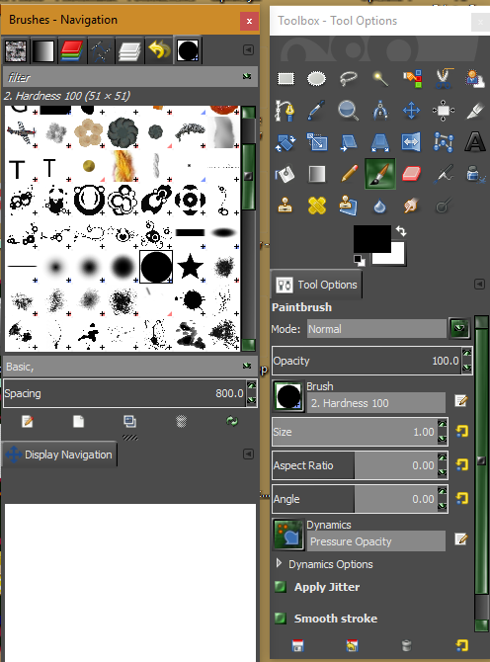Select the Fuzzy Select magic wand
The width and height of the screenshot is (490, 662).
(379, 78)
